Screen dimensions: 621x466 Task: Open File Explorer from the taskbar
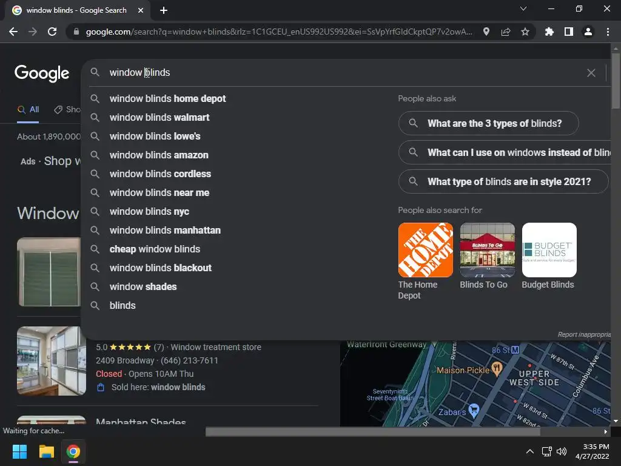46,451
